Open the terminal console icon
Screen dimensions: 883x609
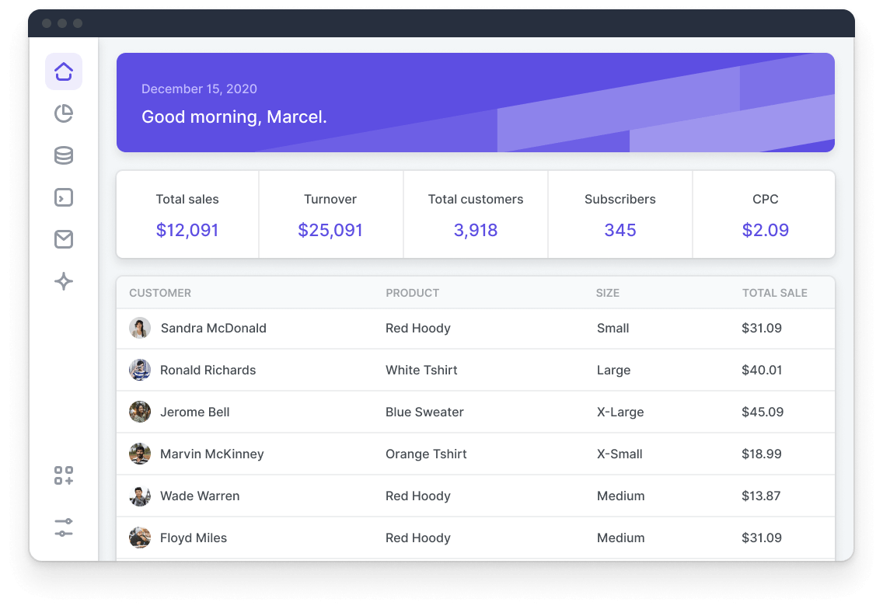click(64, 198)
